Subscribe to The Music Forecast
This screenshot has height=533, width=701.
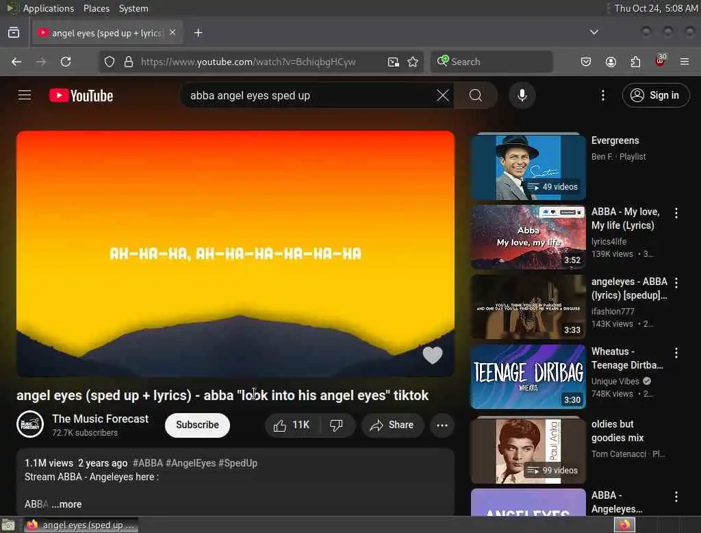click(x=197, y=425)
